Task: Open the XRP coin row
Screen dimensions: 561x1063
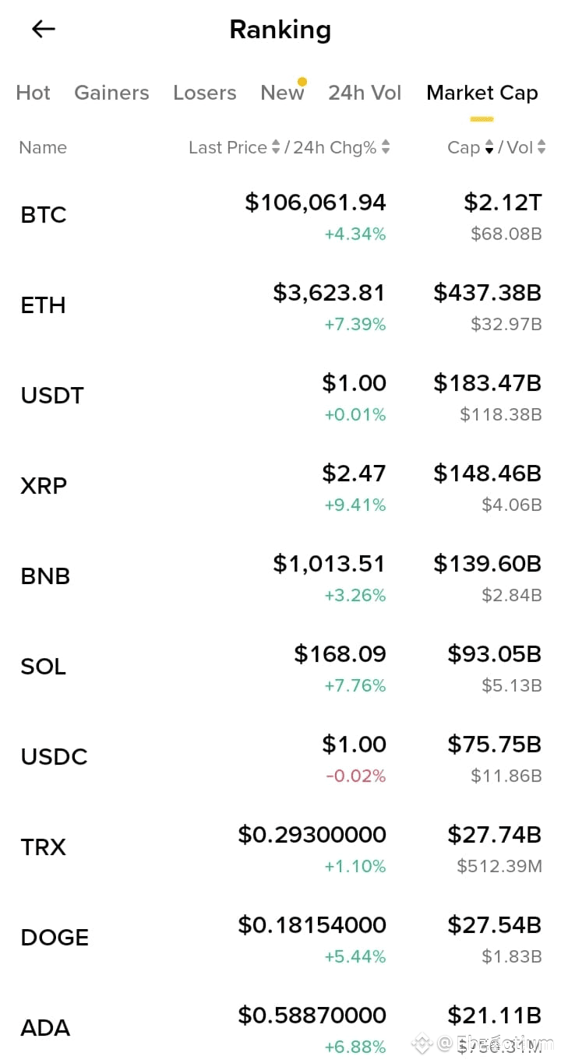Action: point(280,486)
